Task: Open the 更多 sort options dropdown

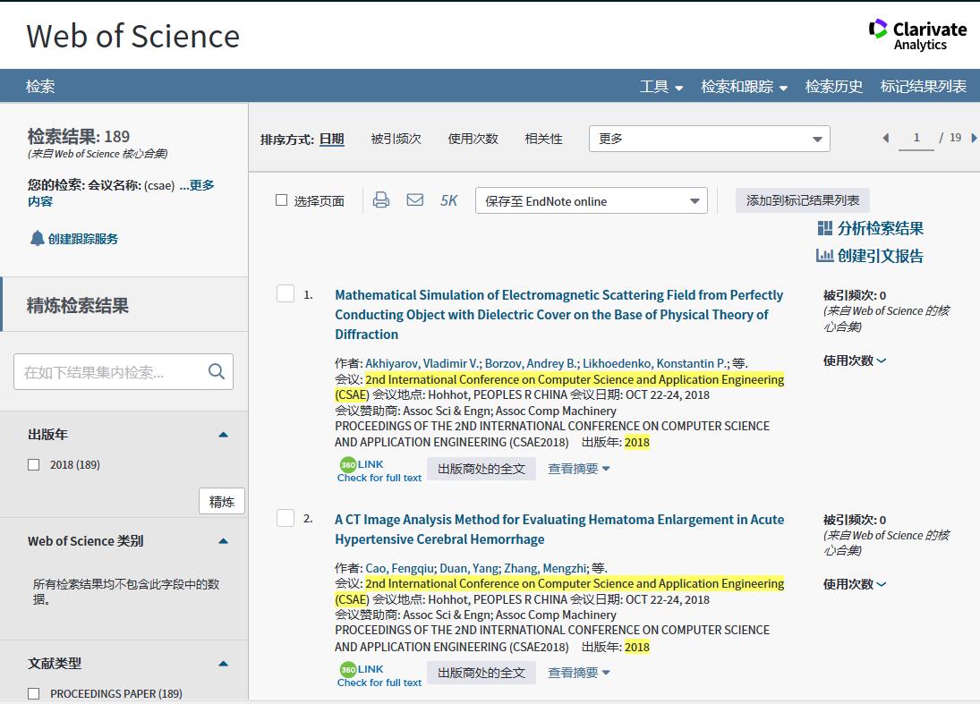Action: pyautogui.click(x=709, y=139)
